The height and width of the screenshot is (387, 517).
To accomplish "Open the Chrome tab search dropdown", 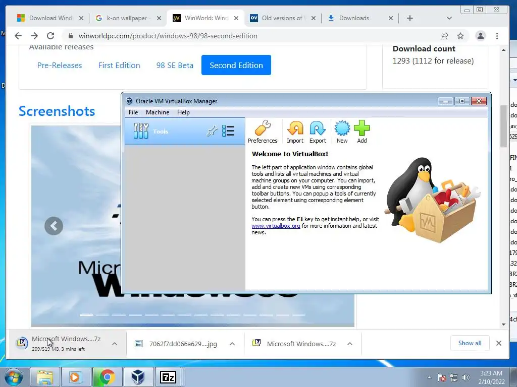I will pyautogui.click(x=449, y=18).
